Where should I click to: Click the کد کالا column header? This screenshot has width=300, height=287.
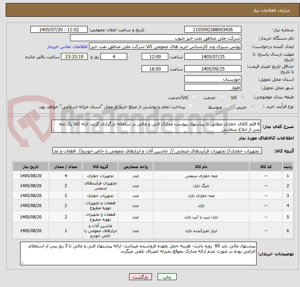click(266, 167)
